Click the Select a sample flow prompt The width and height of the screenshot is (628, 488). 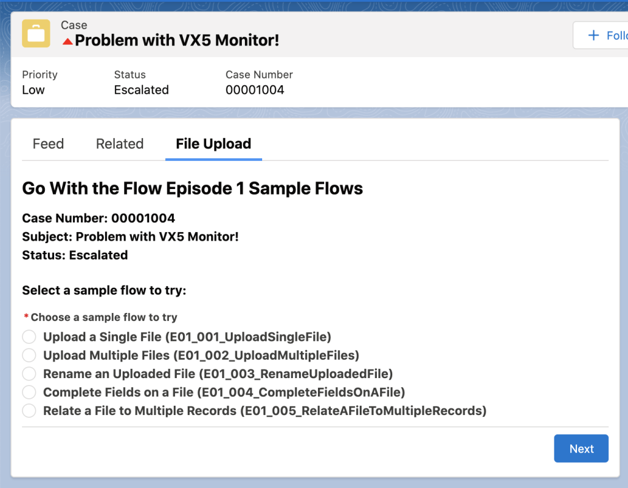[x=104, y=290]
